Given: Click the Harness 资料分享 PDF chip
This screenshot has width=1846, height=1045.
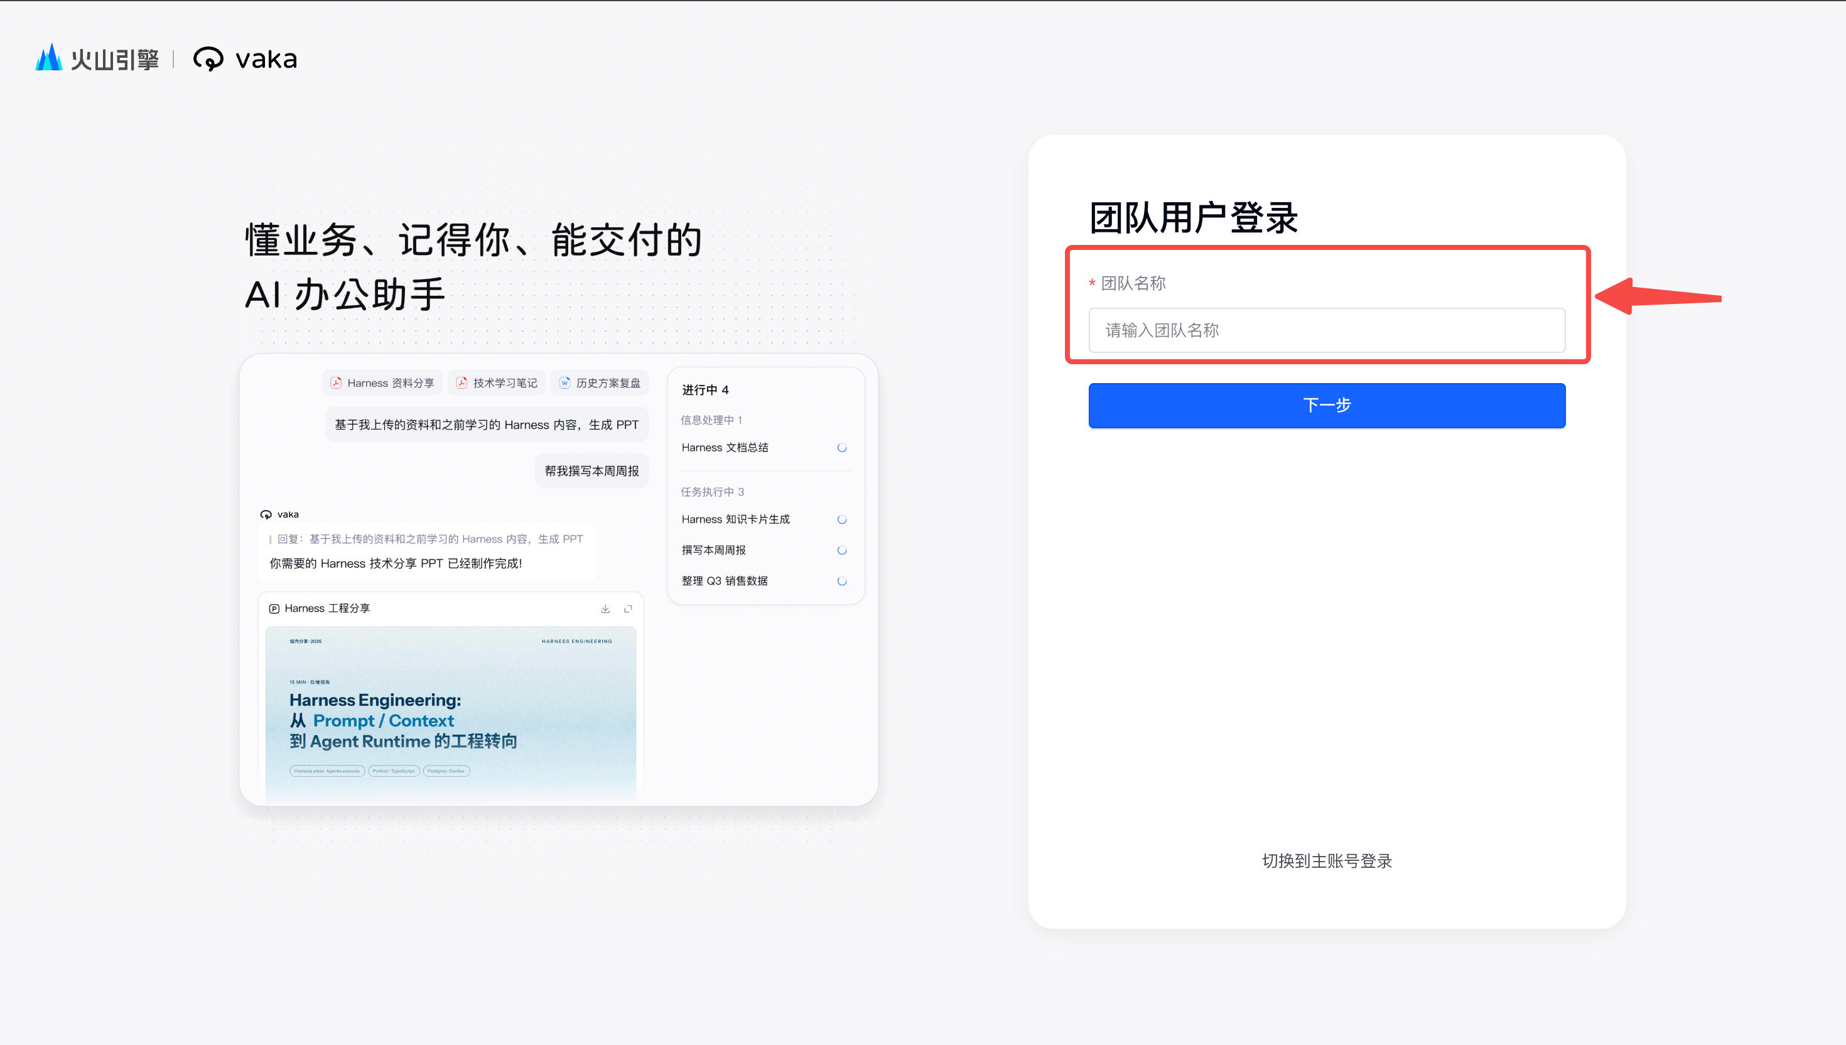Looking at the screenshot, I should pos(382,383).
